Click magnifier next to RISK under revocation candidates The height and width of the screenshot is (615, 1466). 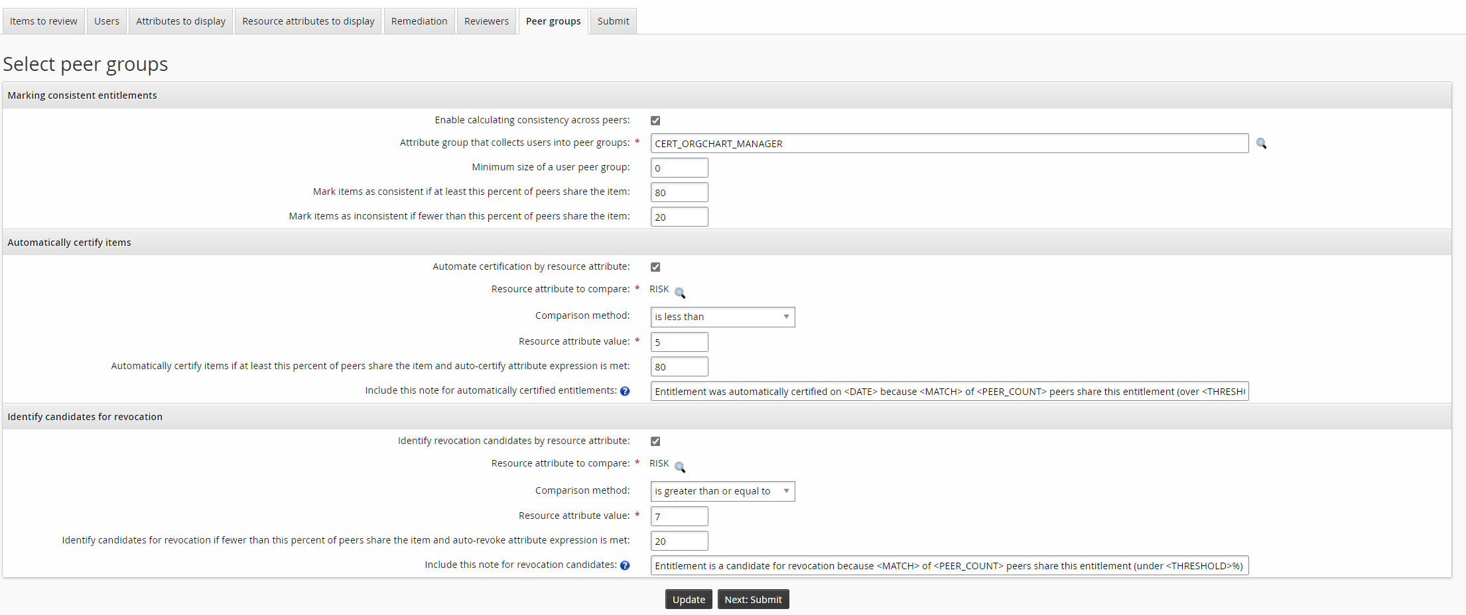[x=680, y=467]
